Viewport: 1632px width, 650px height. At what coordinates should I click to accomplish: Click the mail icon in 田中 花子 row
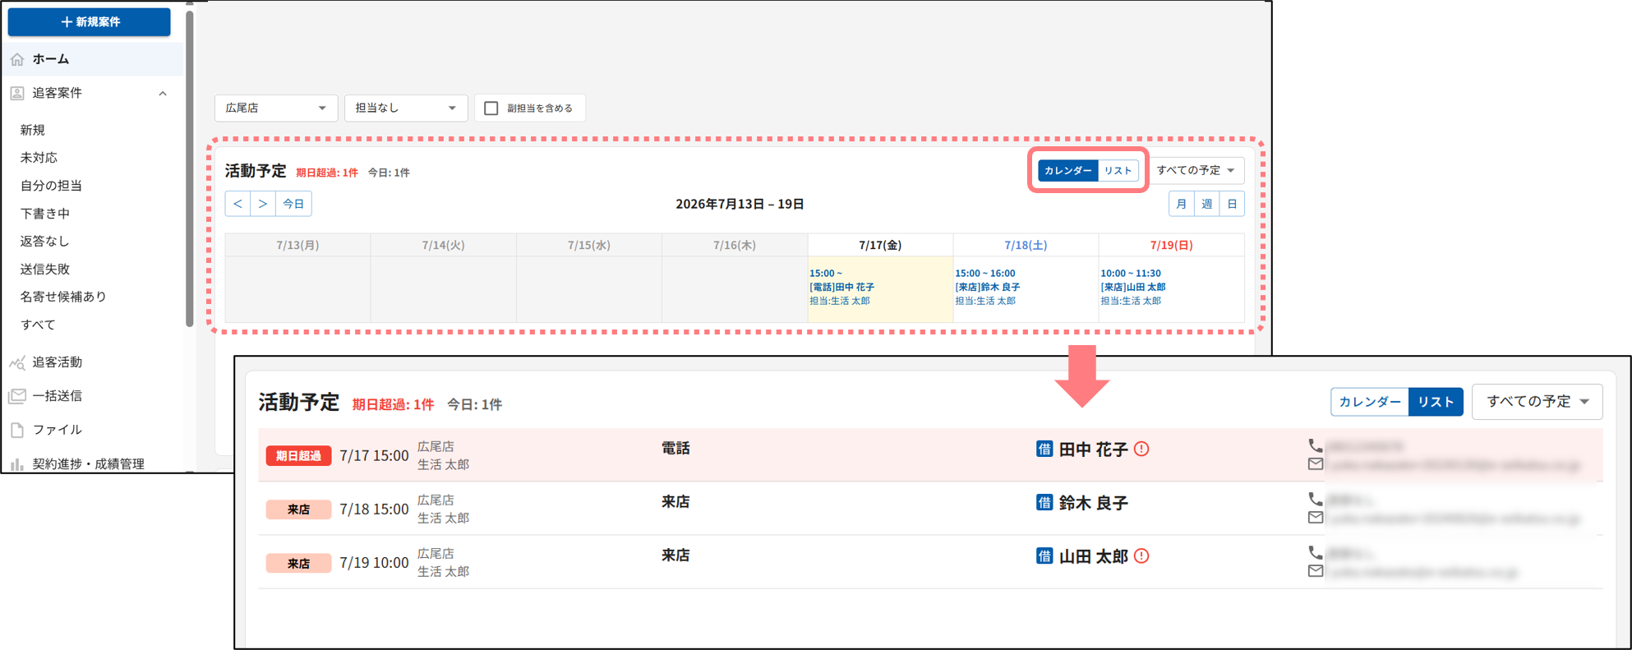(x=1316, y=464)
